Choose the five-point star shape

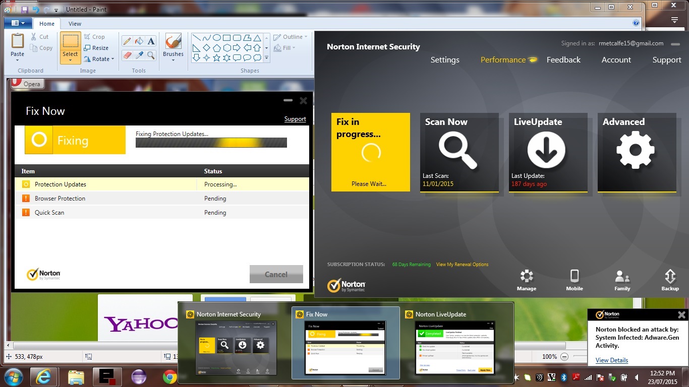pyautogui.click(x=217, y=58)
